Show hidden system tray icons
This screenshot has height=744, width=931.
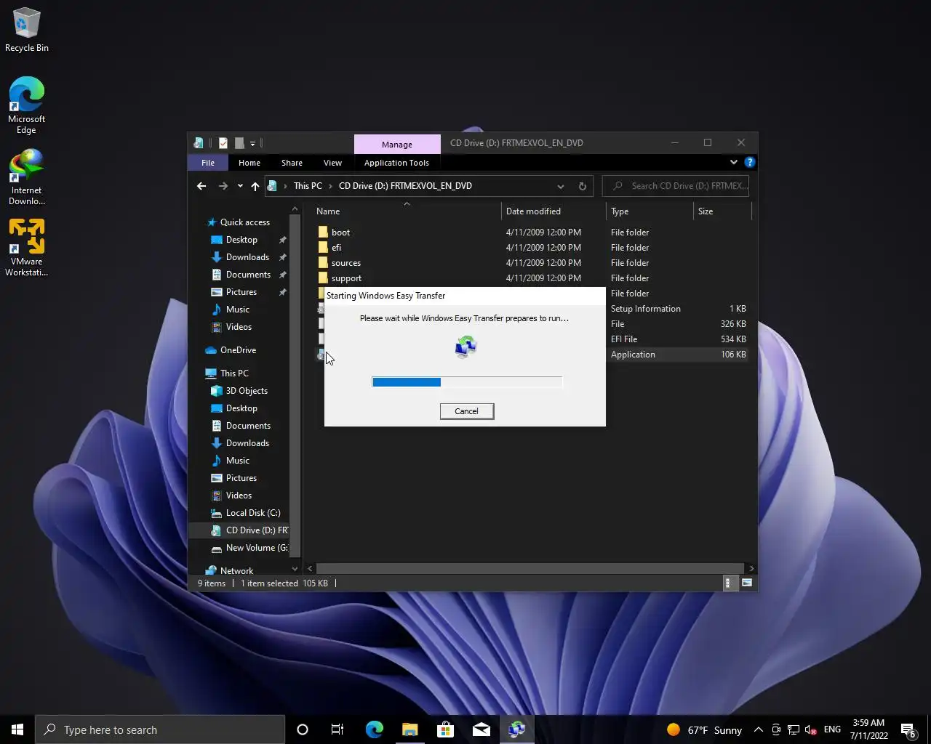click(x=759, y=729)
